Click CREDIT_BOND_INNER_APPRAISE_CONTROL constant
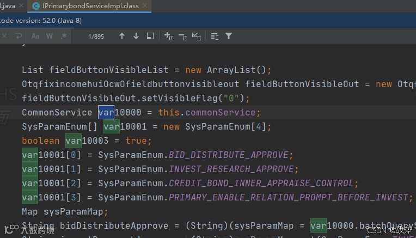Image resolution: width=416 pixels, height=238 pixels. click(x=261, y=184)
